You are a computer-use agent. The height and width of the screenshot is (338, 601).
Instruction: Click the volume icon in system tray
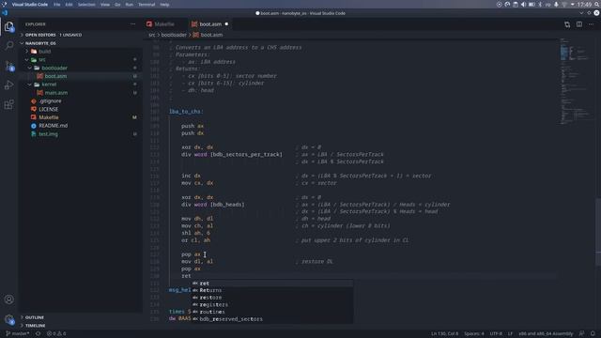[x=524, y=5]
